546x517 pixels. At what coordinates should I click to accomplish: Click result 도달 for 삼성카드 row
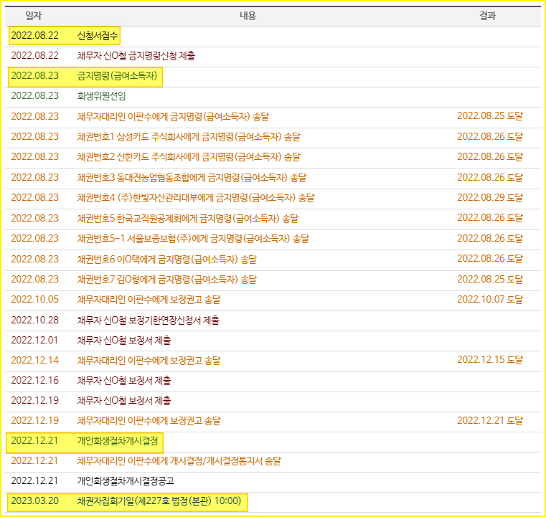tap(490, 137)
